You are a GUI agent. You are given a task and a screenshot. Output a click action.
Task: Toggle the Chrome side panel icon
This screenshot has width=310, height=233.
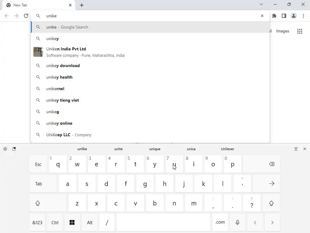click(x=284, y=16)
